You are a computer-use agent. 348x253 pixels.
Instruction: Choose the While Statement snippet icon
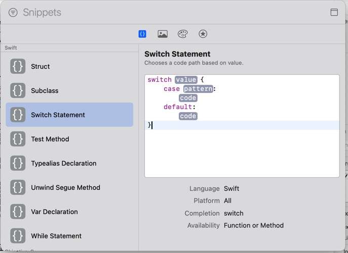18,236
